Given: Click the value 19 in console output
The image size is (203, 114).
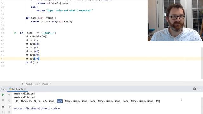Looking at the screenshot, I should 157,101.
